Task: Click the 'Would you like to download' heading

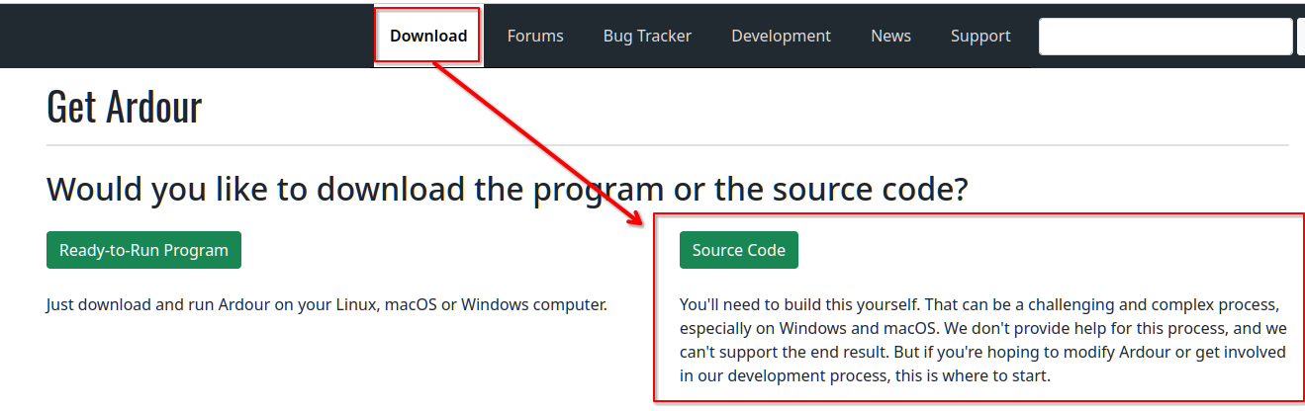Action: (507, 188)
